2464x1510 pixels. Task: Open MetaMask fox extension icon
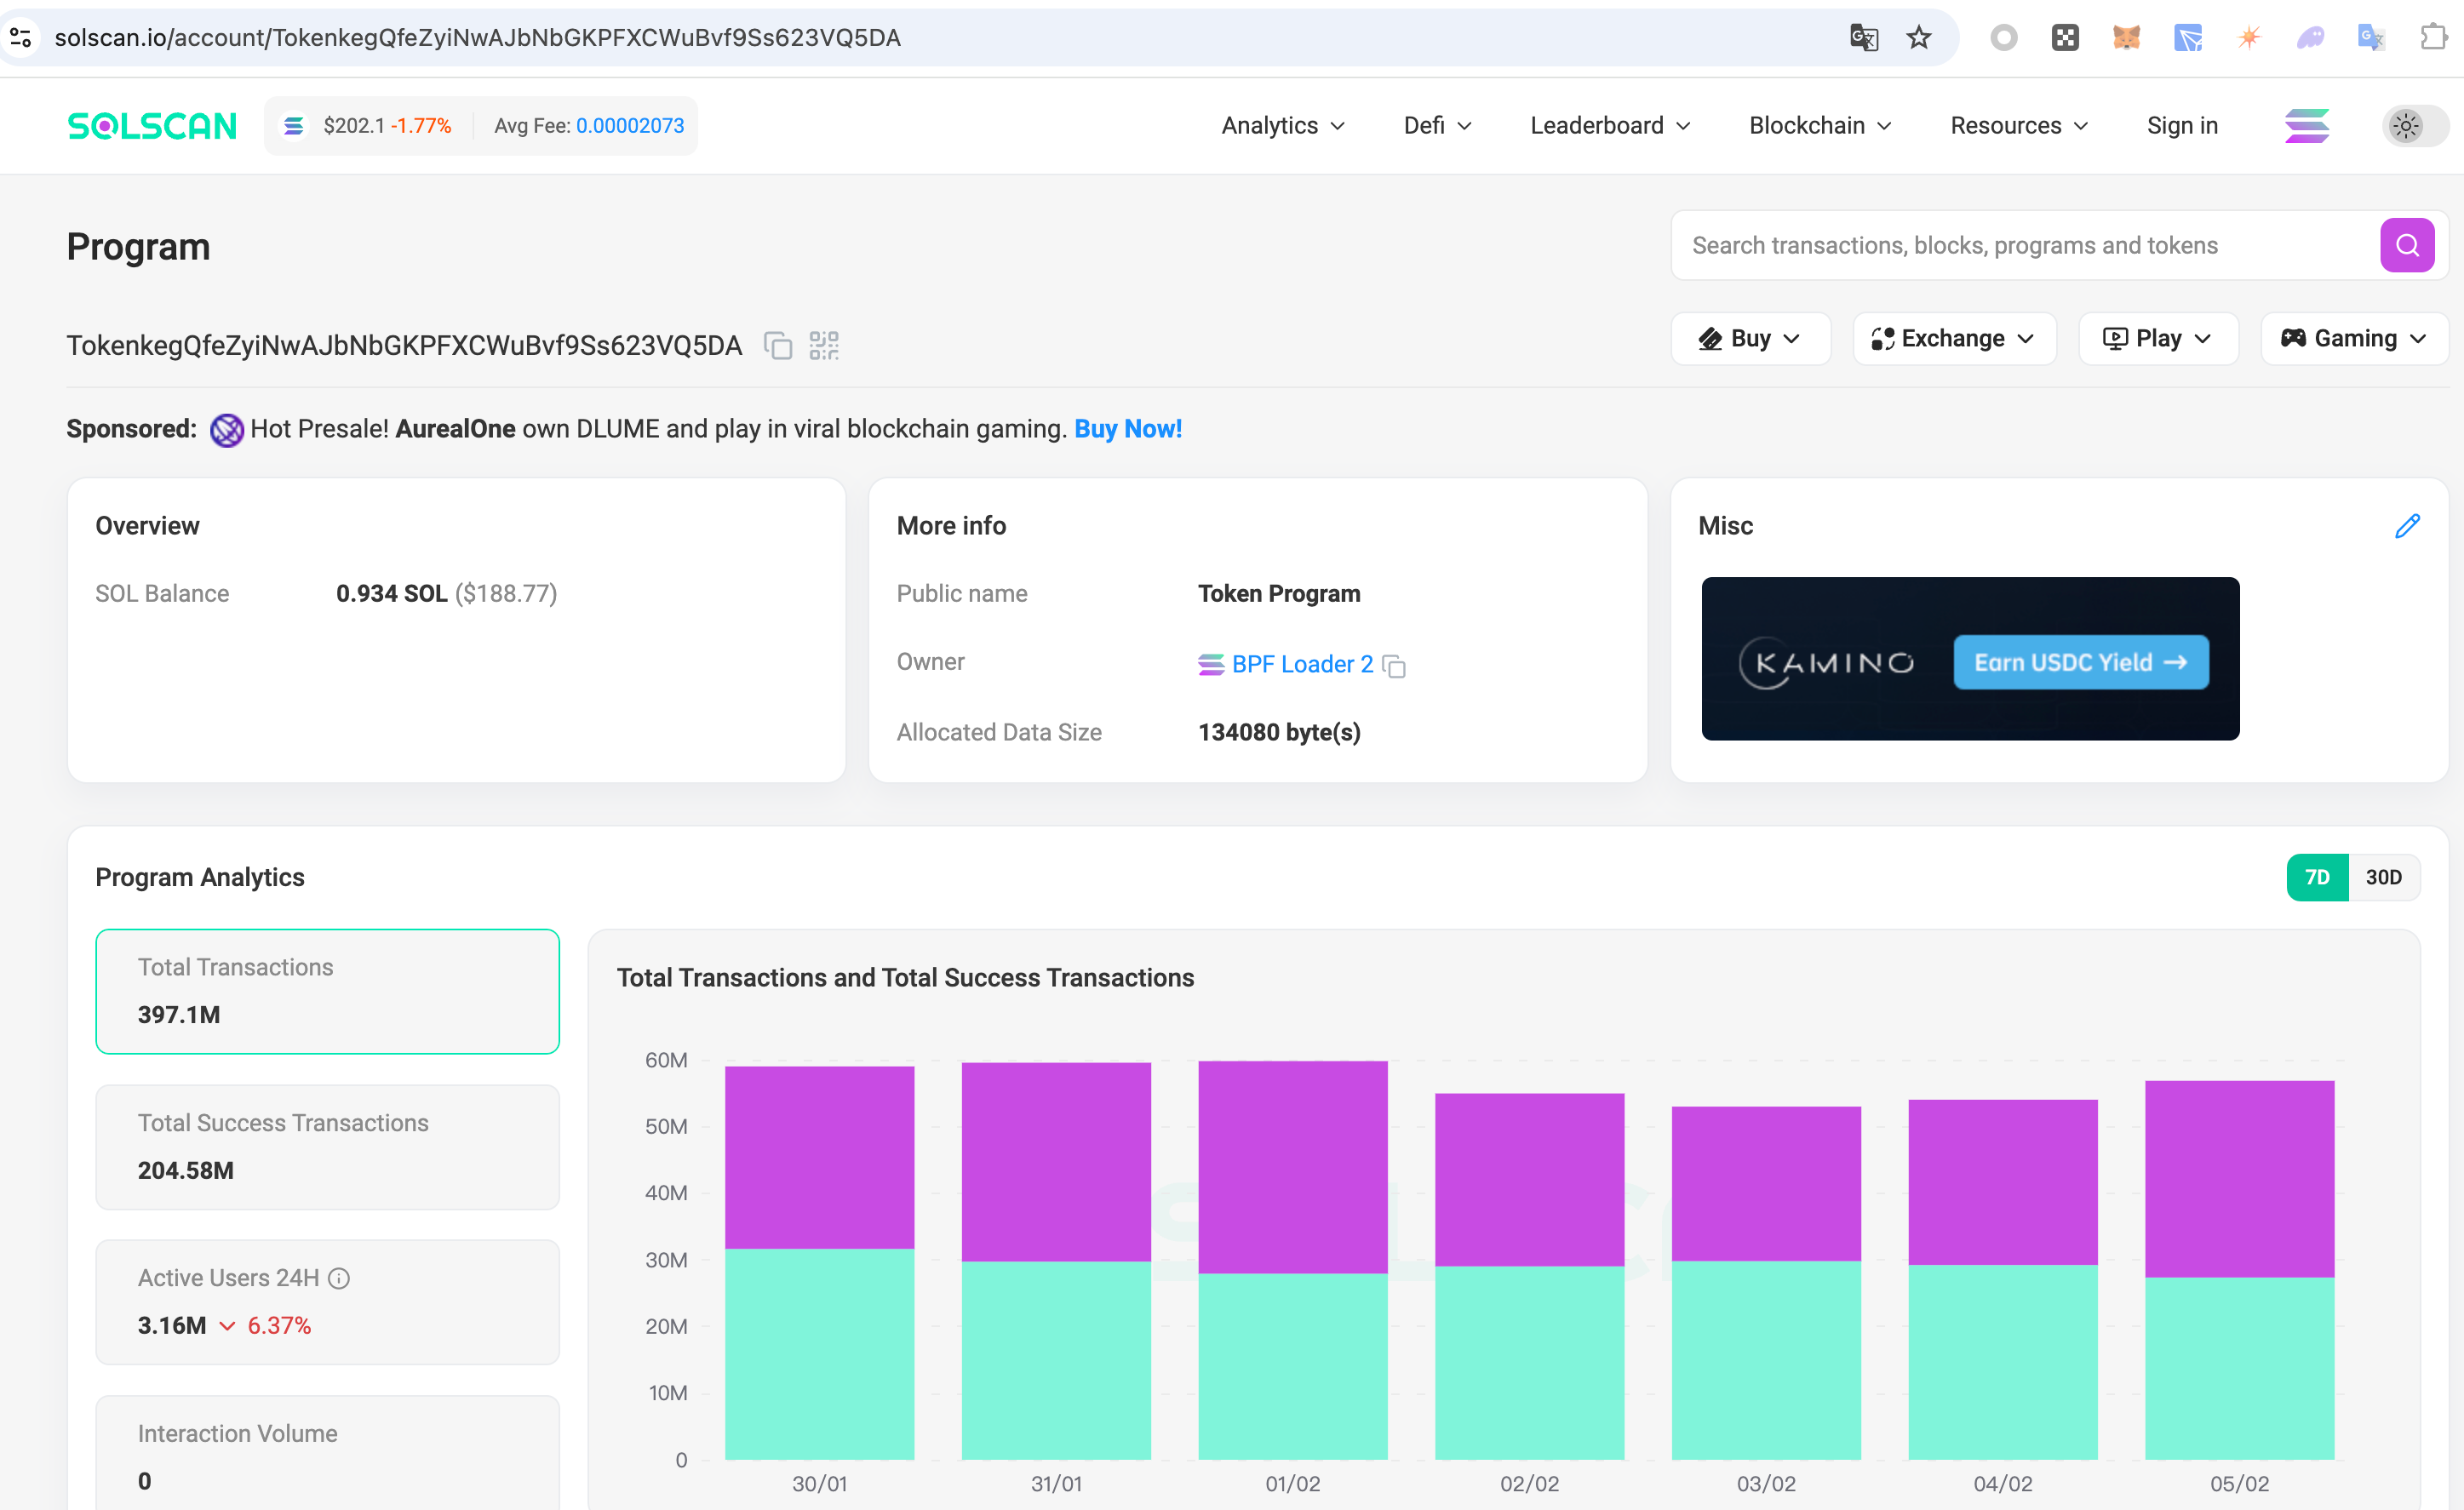(x=2126, y=38)
